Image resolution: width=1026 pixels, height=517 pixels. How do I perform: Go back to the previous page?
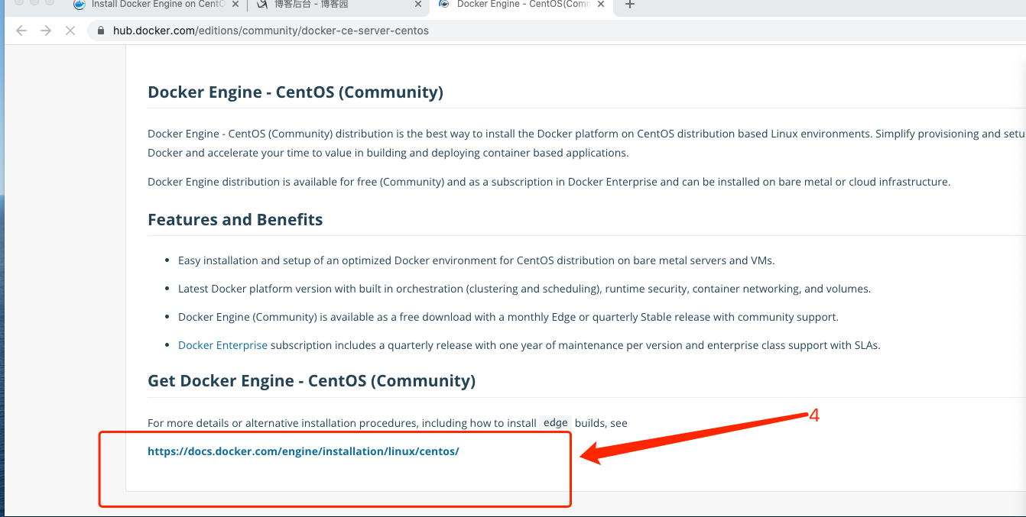[x=21, y=31]
